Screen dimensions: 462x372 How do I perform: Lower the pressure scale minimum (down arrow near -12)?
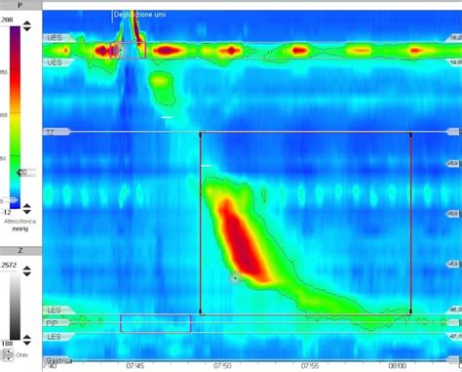(27, 212)
